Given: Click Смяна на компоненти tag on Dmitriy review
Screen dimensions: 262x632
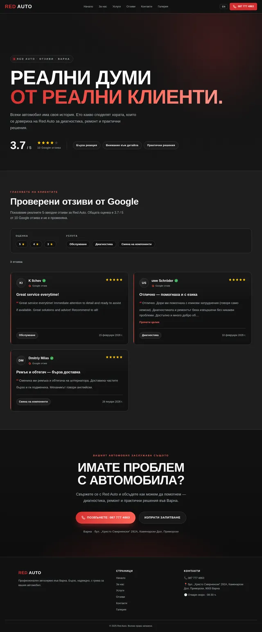Looking at the screenshot, I should click(34, 402).
